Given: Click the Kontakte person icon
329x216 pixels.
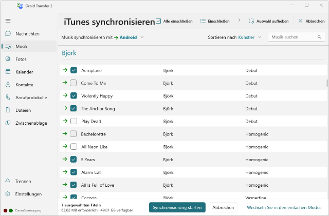Looking at the screenshot, I should [x=8, y=85].
